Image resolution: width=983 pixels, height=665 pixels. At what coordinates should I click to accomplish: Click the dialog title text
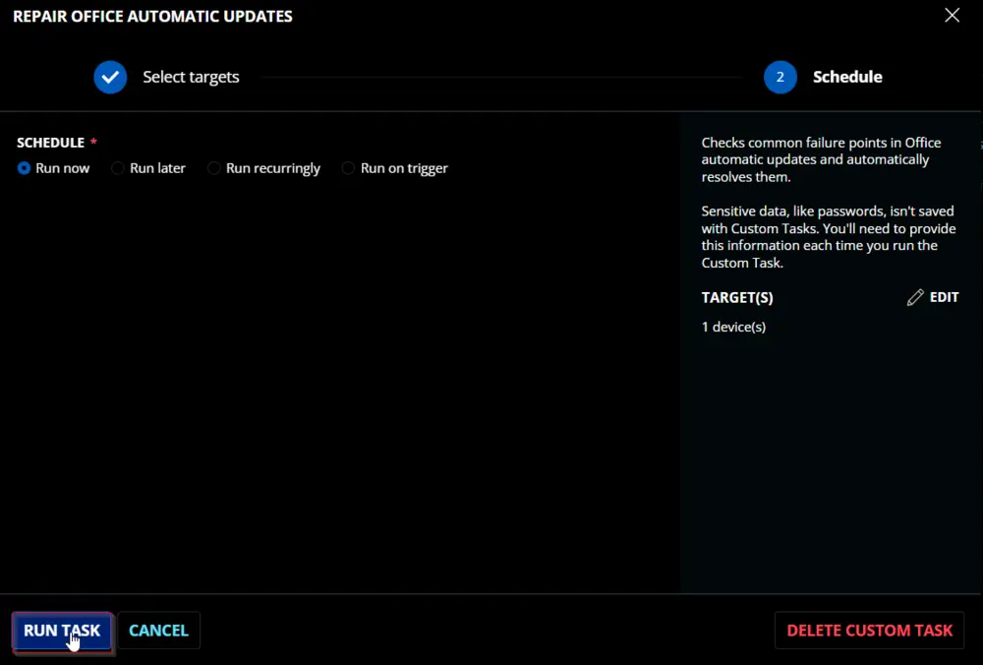(x=153, y=17)
